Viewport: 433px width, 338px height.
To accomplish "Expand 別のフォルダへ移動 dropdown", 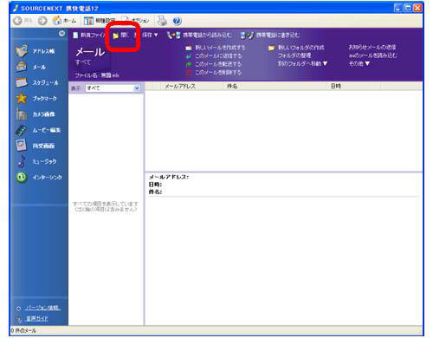I will [x=302, y=63].
